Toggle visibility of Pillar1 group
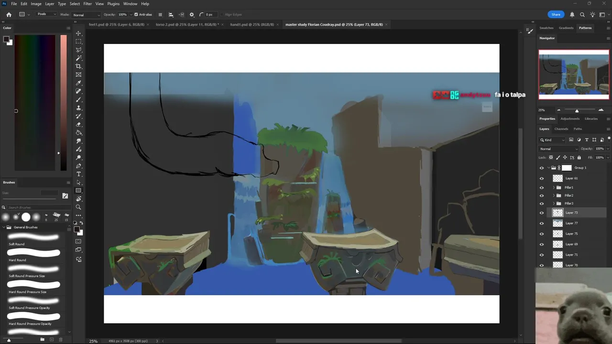The height and width of the screenshot is (344, 612). tap(542, 187)
